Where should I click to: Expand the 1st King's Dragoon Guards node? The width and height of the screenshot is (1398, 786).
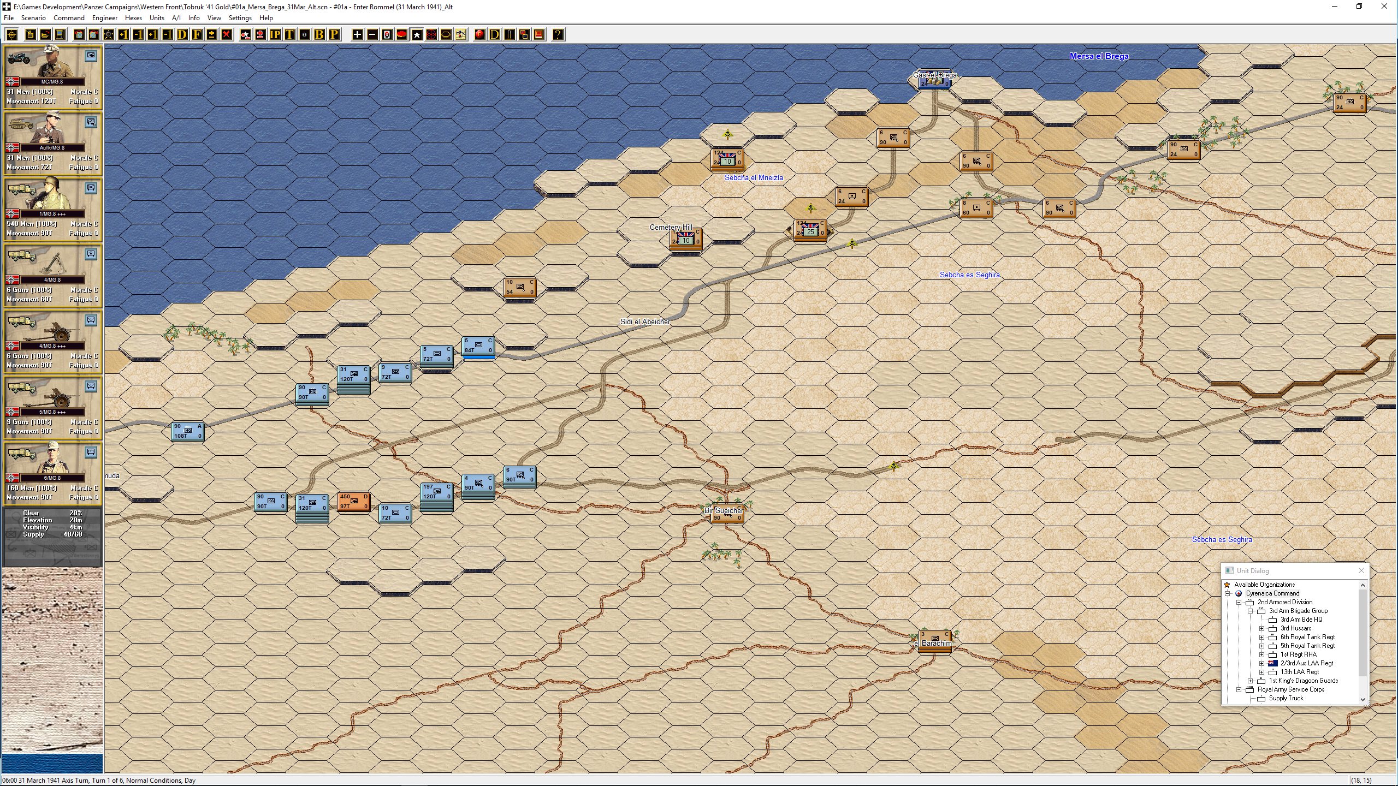(x=1251, y=681)
